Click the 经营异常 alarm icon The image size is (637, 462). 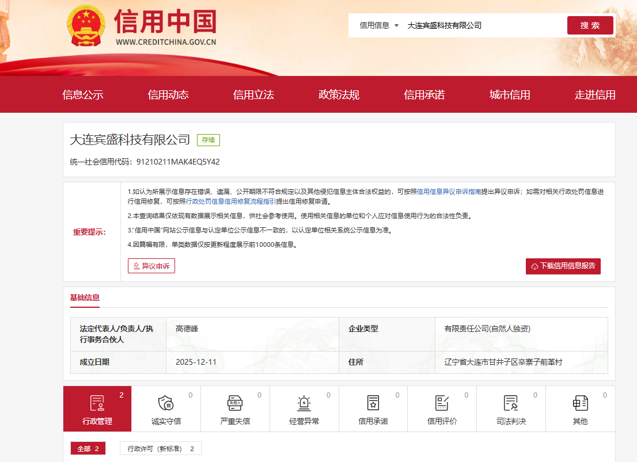coord(304,403)
